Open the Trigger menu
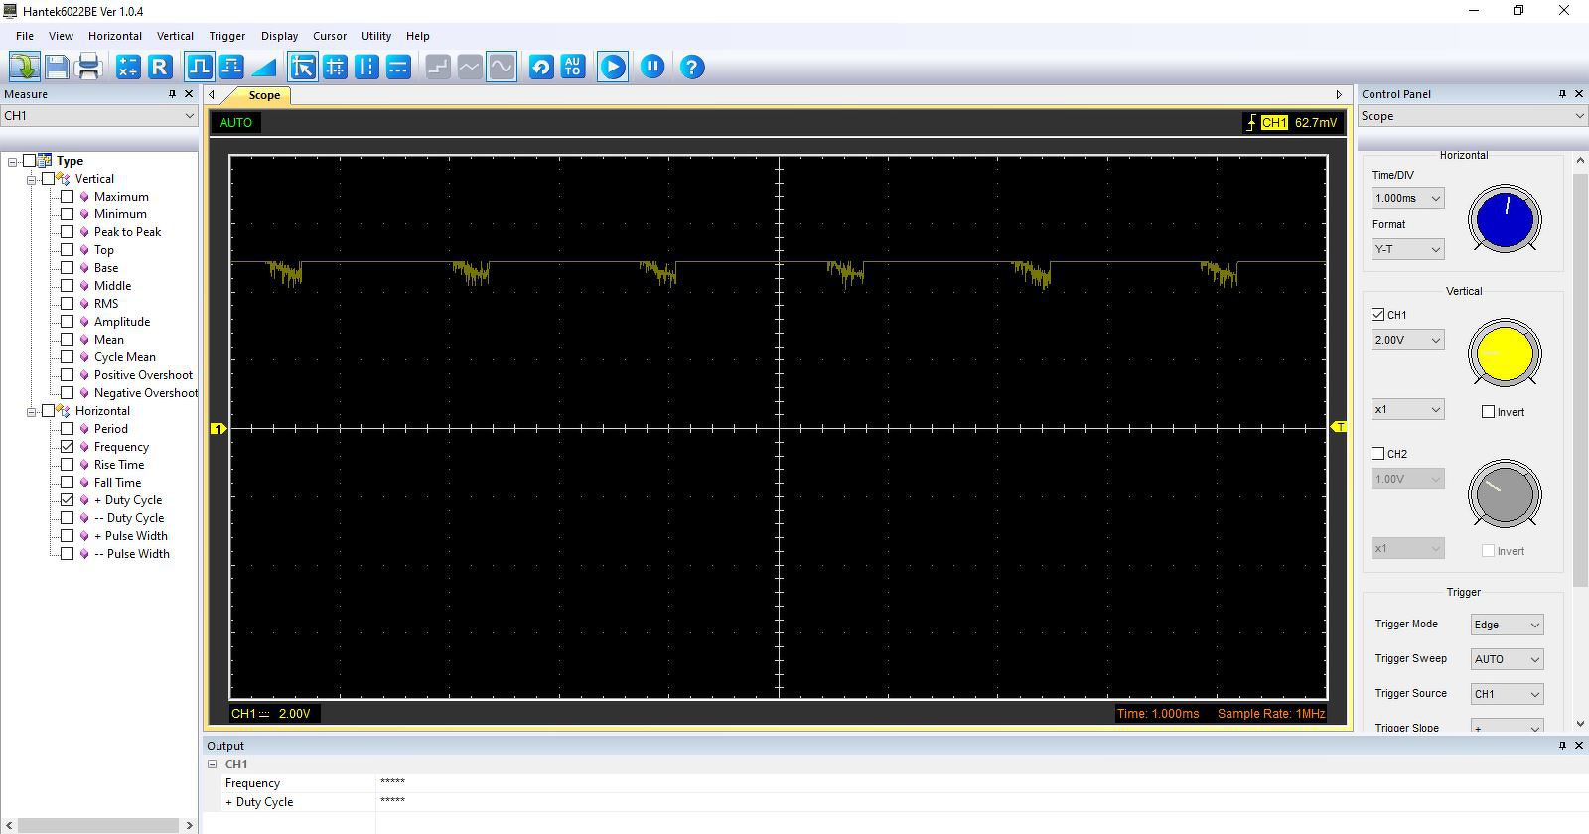 pyautogui.click(x=227, y=36)
